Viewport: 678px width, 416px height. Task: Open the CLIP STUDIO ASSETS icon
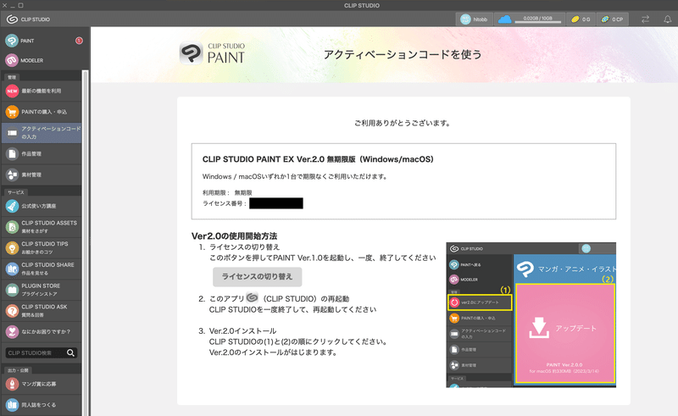point(12,227)
